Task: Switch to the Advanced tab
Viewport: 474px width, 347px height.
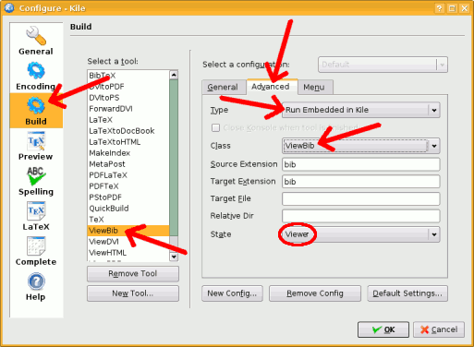Action: tap(271, 87)
